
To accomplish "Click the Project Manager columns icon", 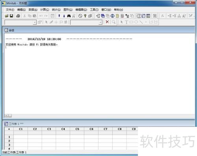I will pyautogui.click(x=148, y=16).
